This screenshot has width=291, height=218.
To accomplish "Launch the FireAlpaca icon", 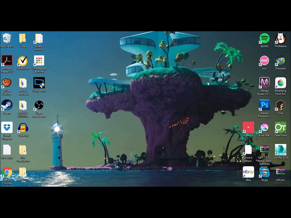I will 280,38.
